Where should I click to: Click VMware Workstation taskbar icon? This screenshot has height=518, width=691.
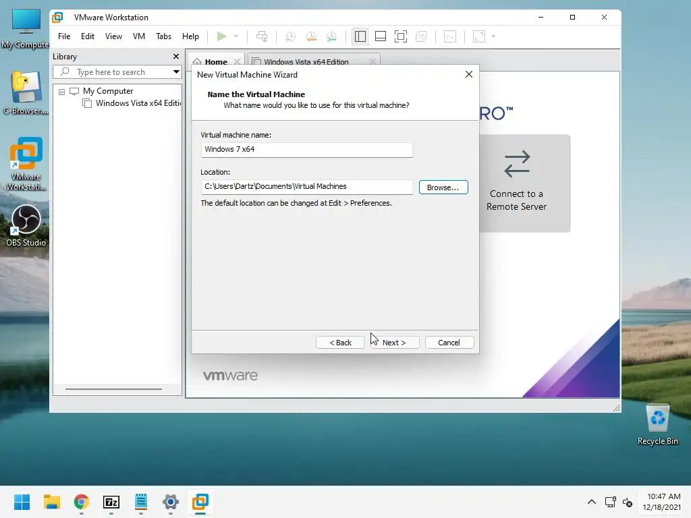tap(200, 502)
